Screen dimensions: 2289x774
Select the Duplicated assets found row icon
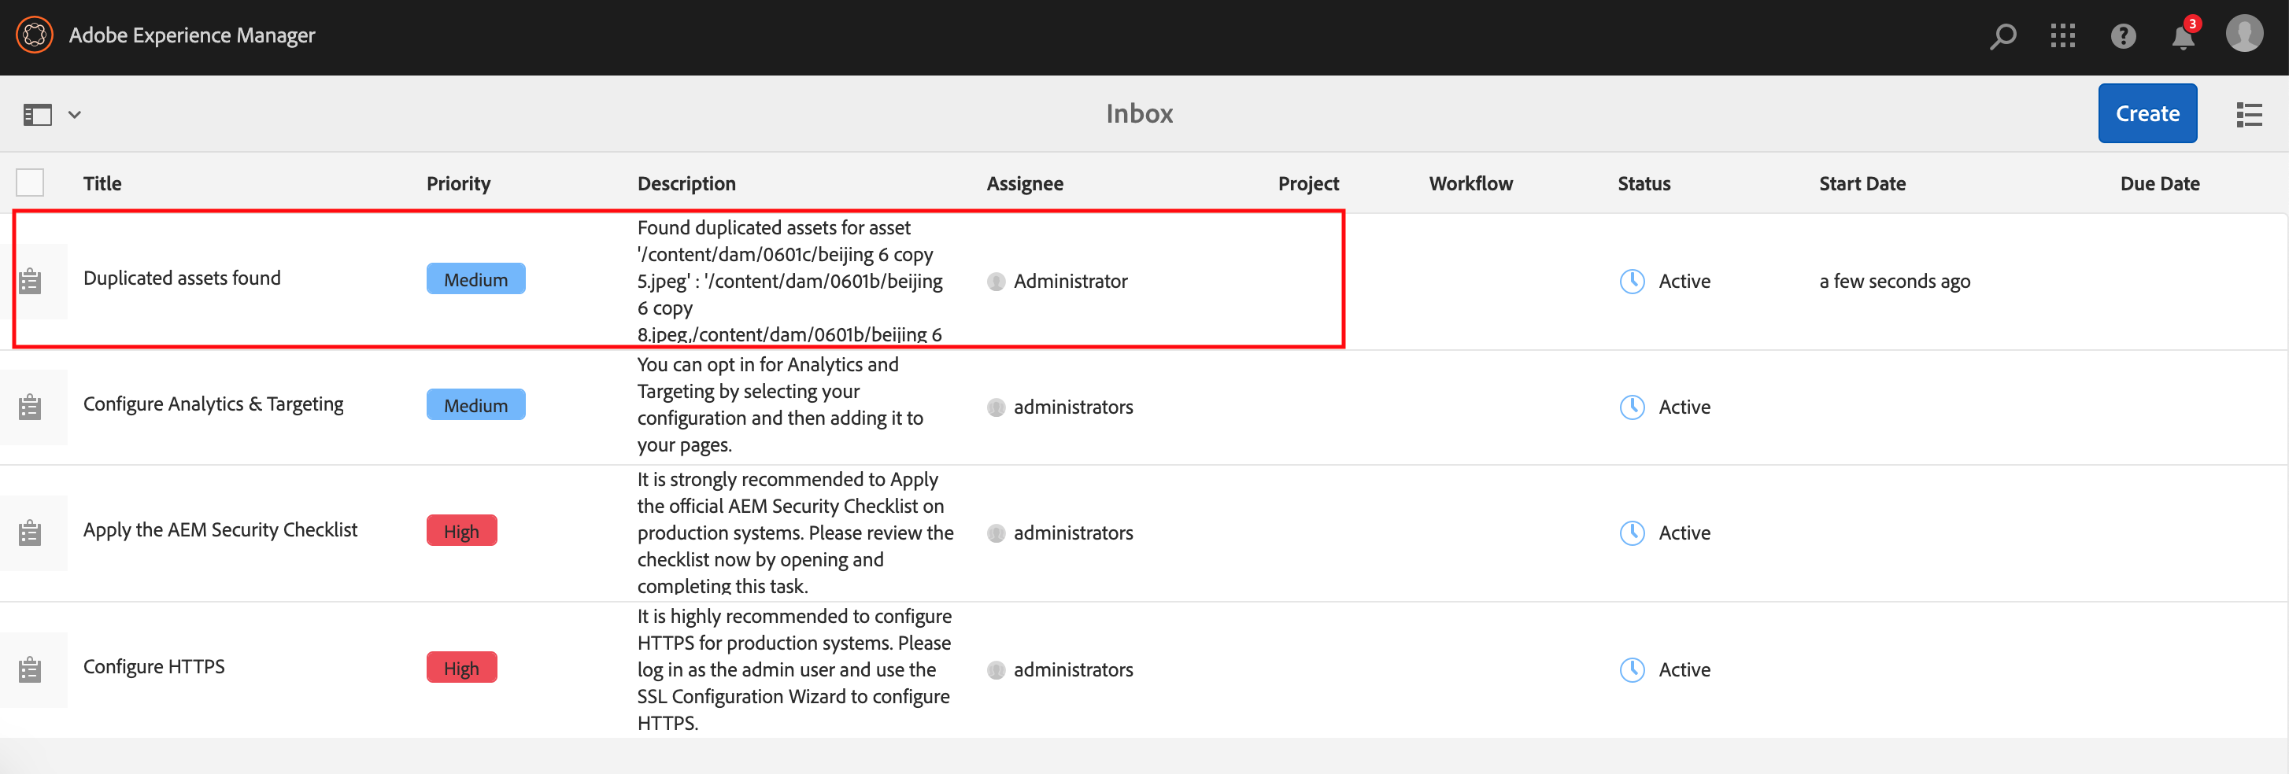(30, 282)
